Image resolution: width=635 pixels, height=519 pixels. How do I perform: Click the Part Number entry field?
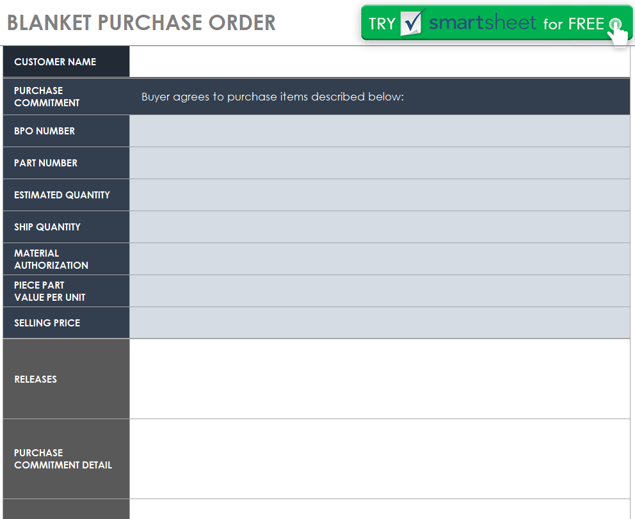[x=380, y=163]
